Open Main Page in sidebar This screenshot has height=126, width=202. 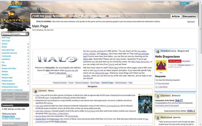coord(6,37)
